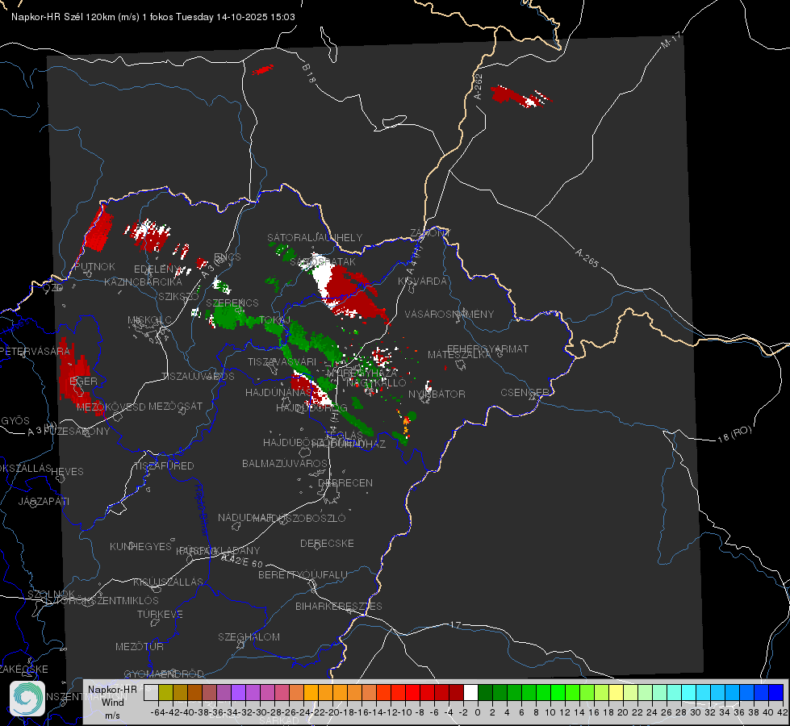Click the BALMAZÚJVÁROS town label
The height and width of the screenshot is (726, 790).
pyautogui.click(x=285, y=463)
